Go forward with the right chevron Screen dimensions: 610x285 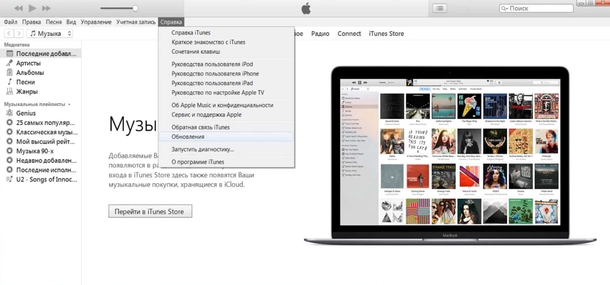(19, 33)
